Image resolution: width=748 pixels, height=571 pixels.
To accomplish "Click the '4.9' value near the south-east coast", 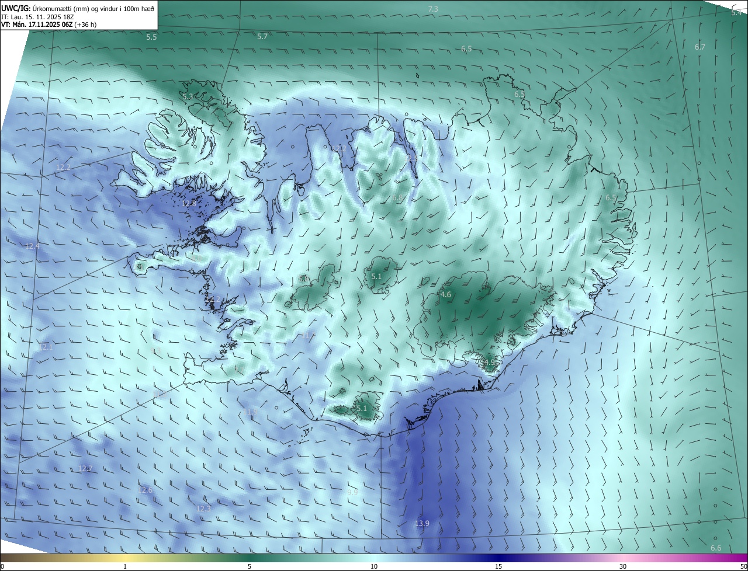I will tap(490, 362).
